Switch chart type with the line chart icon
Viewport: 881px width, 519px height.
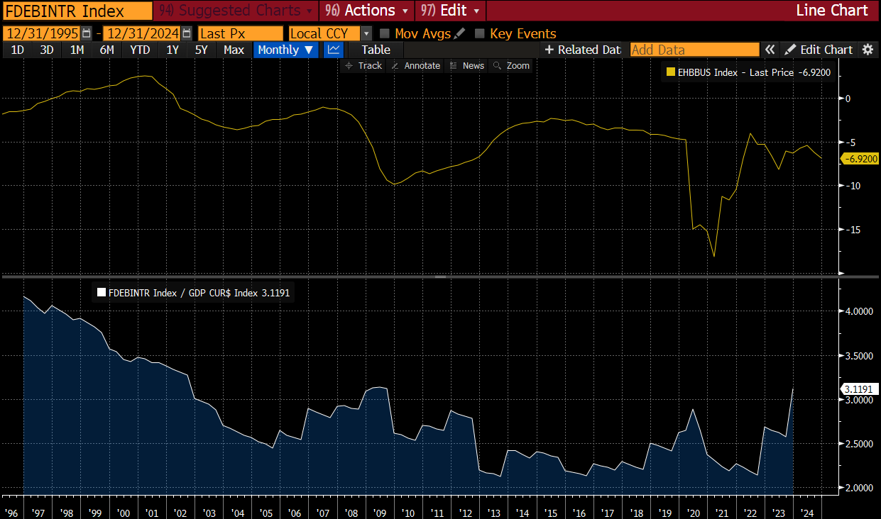[x=333, y=50]
